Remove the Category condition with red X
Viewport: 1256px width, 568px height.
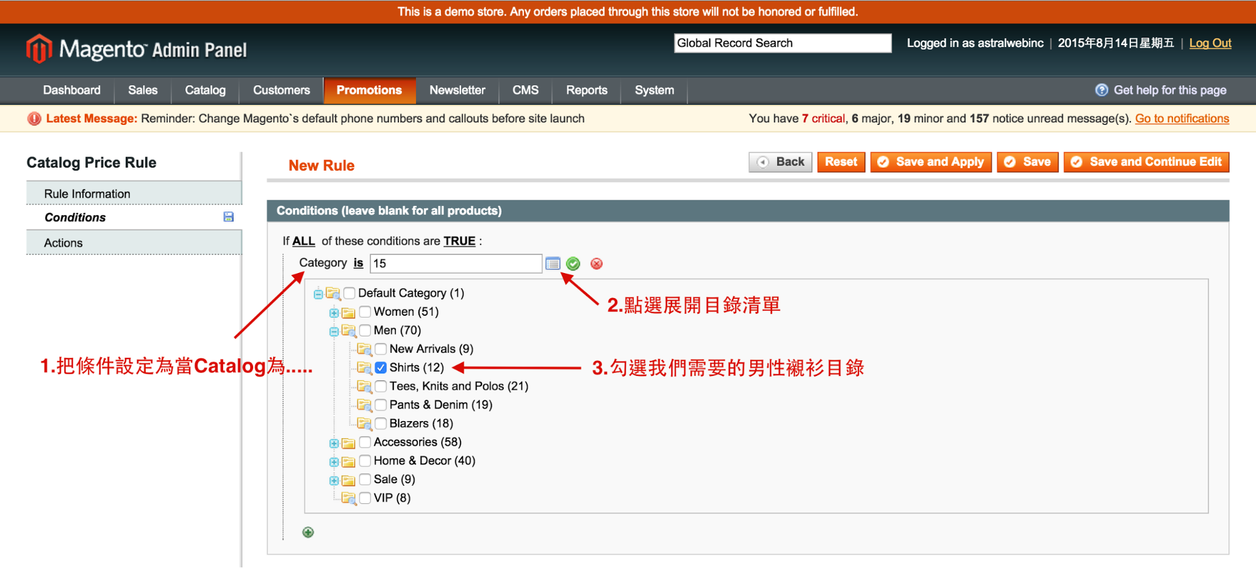point(597,264)
